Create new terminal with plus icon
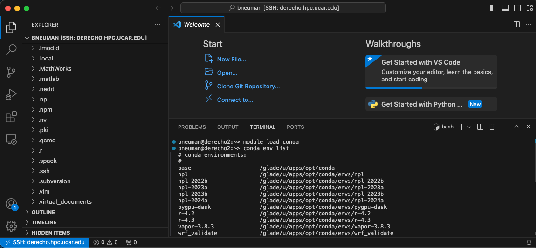This screenshot has width=536, height=248. 461,127
